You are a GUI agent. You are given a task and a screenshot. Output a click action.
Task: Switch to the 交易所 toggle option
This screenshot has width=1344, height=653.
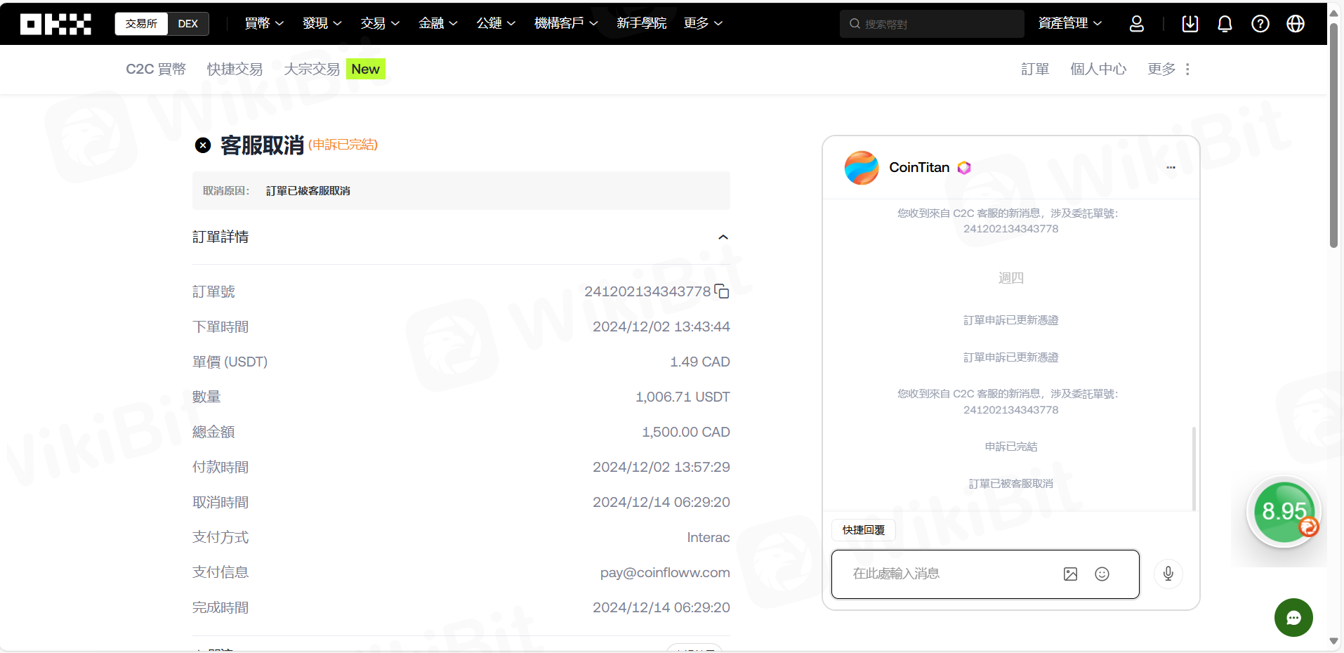(141, 24)
